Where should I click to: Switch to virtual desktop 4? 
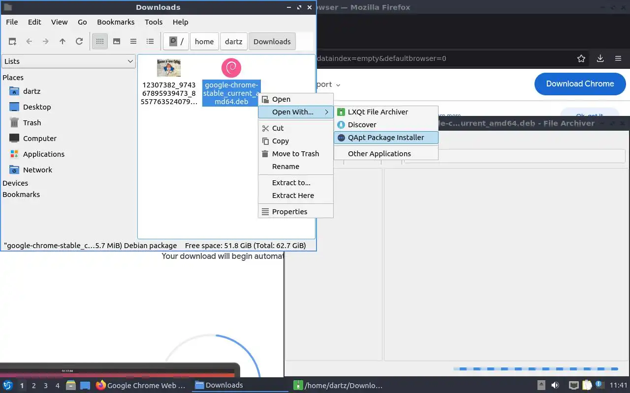[57, 386]
